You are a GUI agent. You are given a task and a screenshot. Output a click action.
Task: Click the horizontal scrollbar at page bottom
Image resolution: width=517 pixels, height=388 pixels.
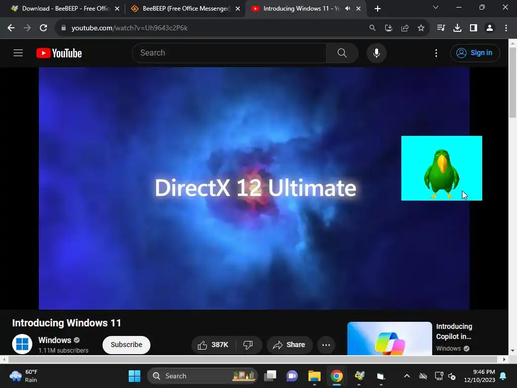pyautogui.click(x=252, y=359)
